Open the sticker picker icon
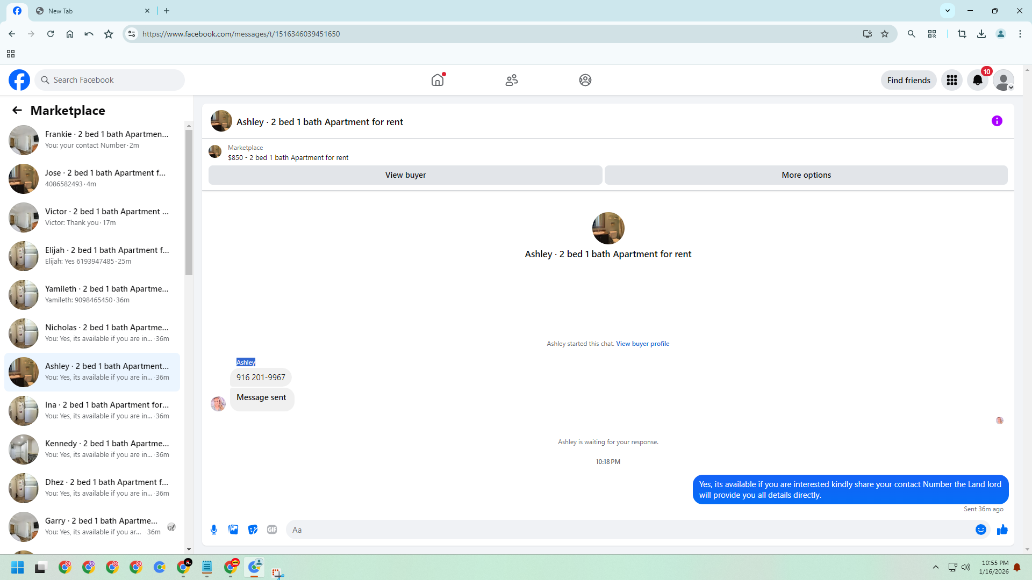1032x580 pixels. (x=253, y=530)
